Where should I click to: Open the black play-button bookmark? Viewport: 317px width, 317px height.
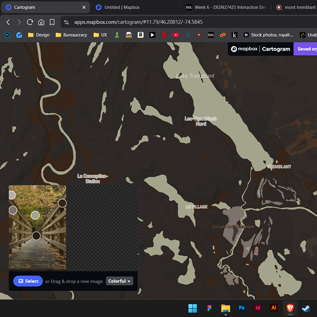(x=152, y=35)
